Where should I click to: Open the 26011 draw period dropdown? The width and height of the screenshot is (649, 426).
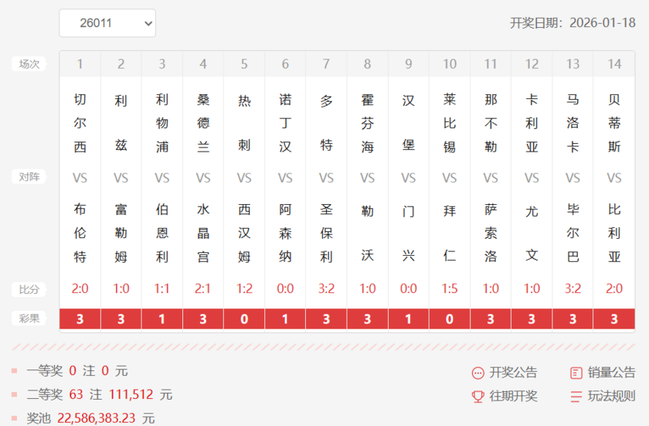107,23
